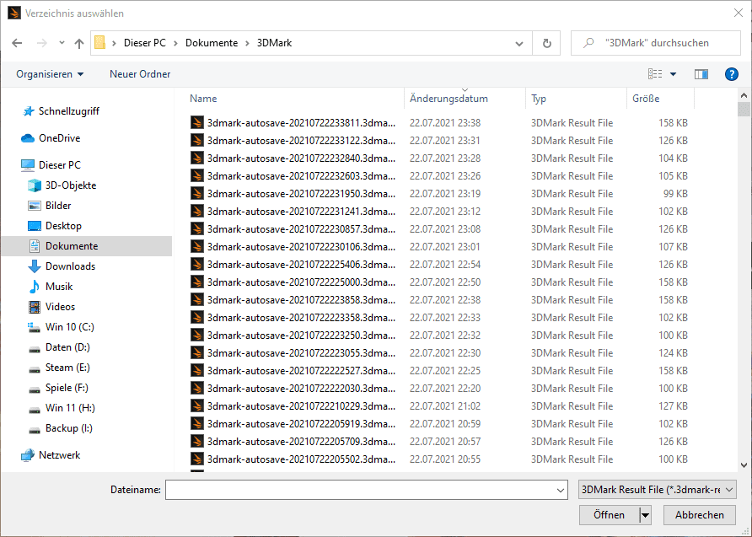
Task: Select Dieser PC in navigation tree
Action: (x=60, y=165)
